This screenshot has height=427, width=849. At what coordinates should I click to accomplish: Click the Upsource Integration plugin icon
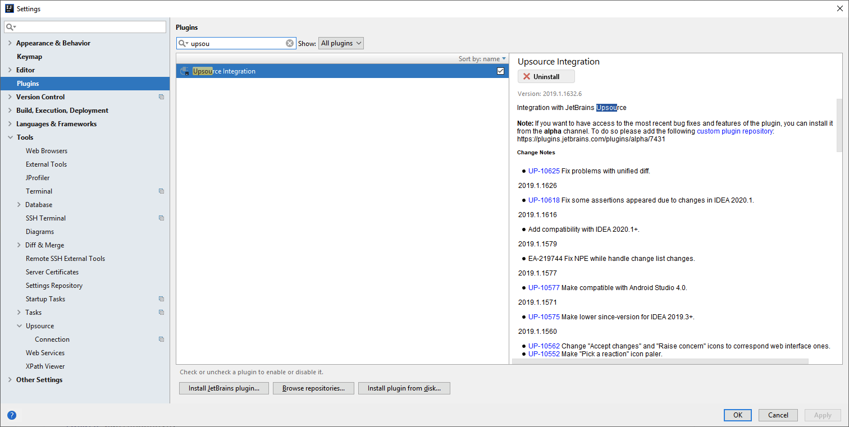(x=184, y=71)
